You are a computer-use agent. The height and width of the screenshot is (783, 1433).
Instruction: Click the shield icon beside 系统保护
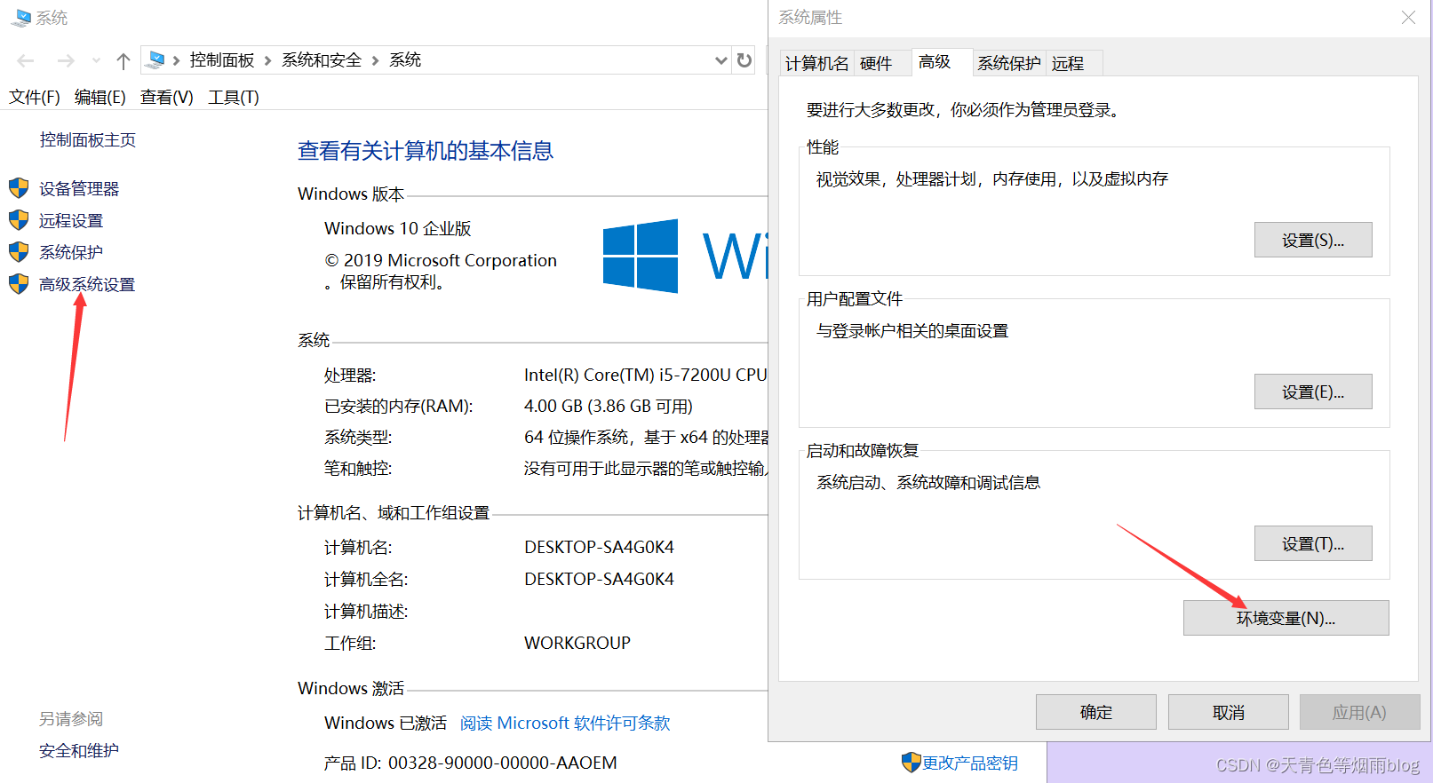pyautogui.click(x=19, y=251)
